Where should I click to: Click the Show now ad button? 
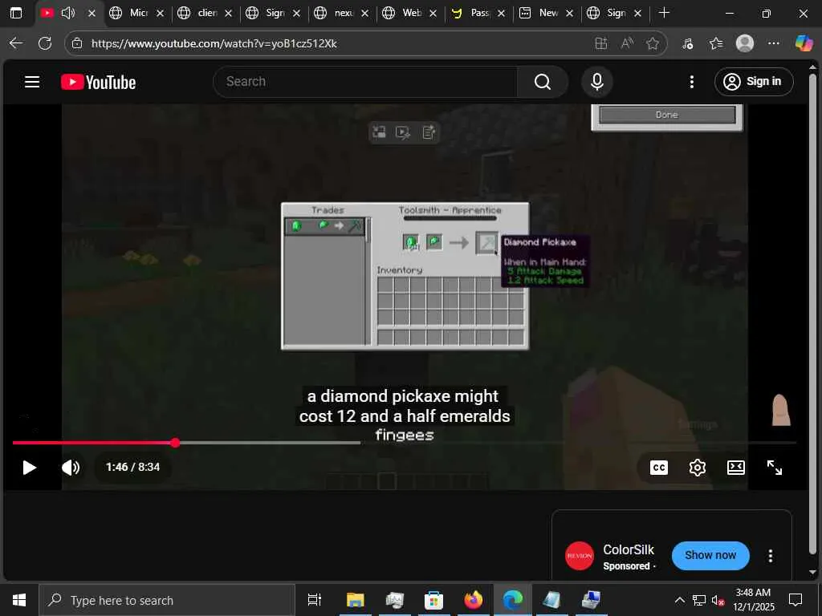(710, 555)
